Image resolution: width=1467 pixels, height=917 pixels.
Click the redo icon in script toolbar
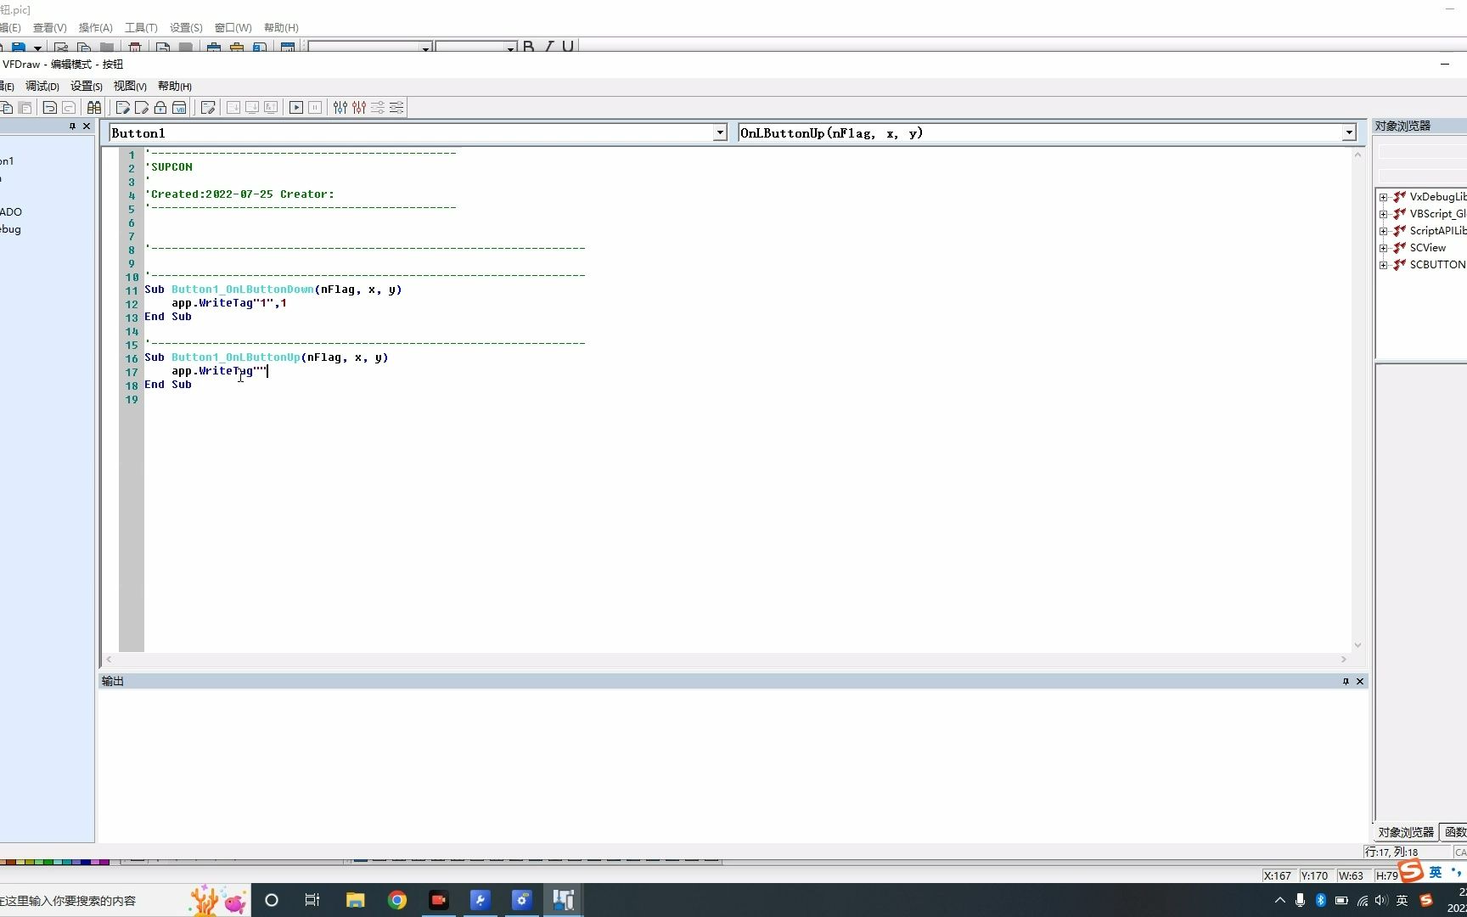(x=69, y=108)
